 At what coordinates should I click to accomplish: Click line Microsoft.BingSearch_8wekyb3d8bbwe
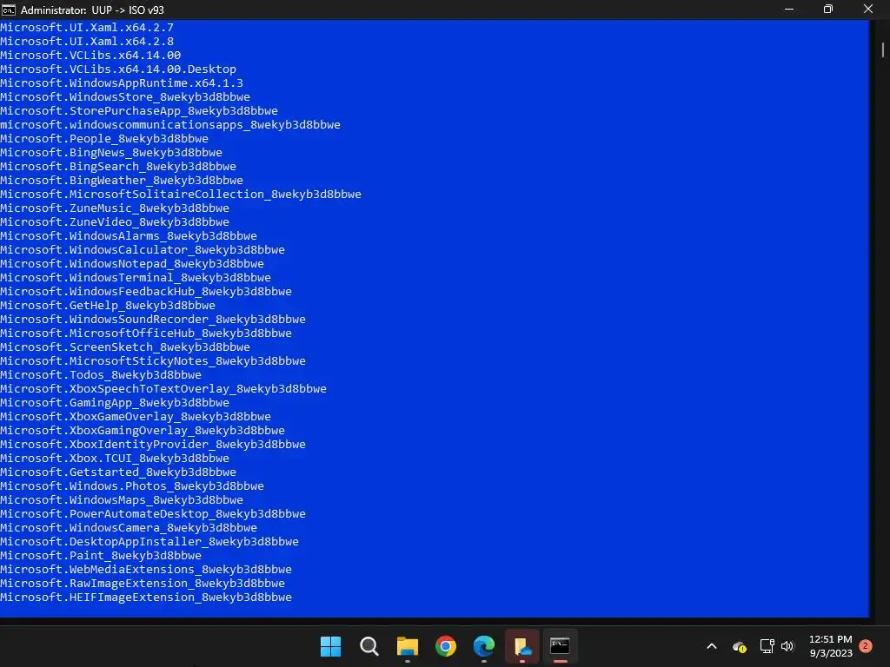tap(118, 166)
